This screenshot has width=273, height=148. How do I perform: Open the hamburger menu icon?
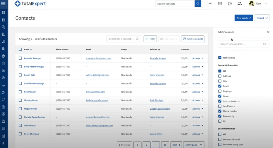point(3,4)
